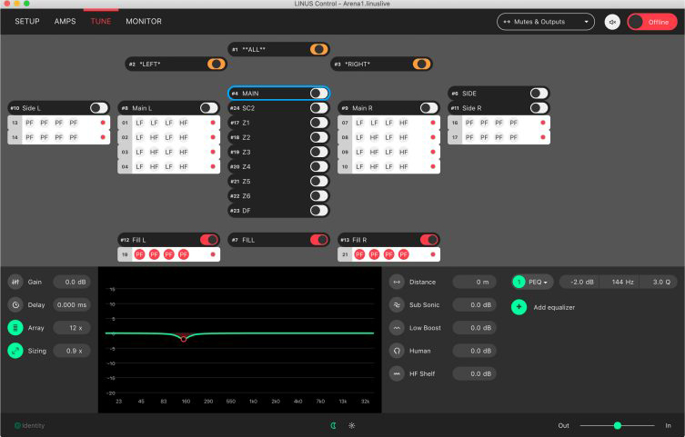Click the red status dot on amp 01 row
This screenshot has height=437, width=685.
click(x=213, y=123)
